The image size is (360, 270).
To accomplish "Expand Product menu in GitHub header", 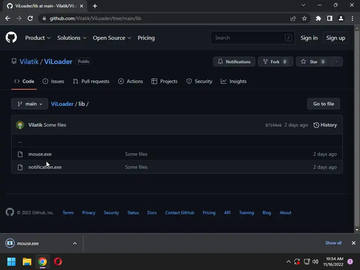I will click(38, 38).
